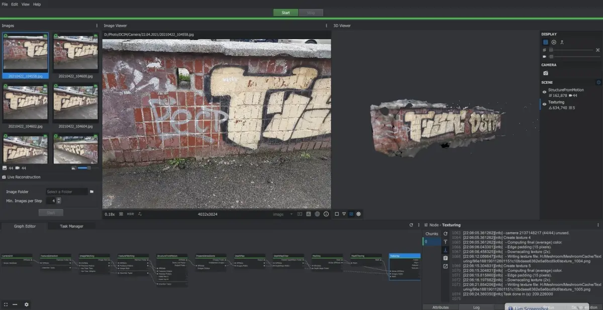Image resolution: width=603 pixels, height=310 pixels.
Task: Open the 3D Viewer settings gear icon
Action: point(359,214)
